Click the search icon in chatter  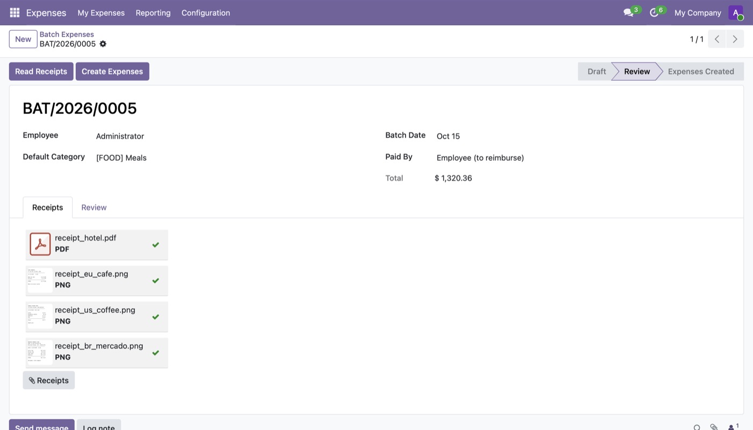tap(697, 427)
